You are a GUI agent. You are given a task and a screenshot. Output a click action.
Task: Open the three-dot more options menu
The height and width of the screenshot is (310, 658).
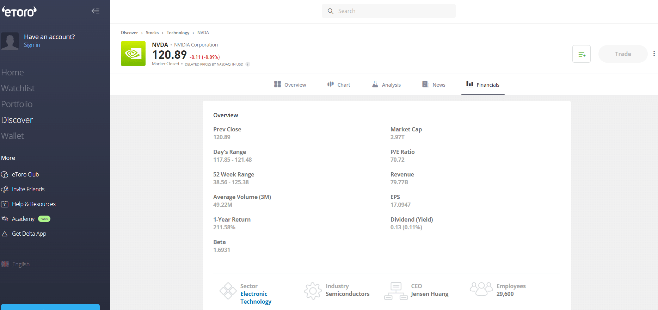tap(654, 54)
